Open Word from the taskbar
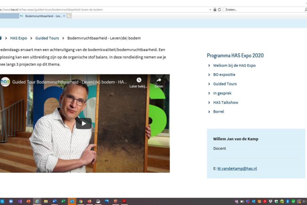The image size is (307, 205). 54,201
